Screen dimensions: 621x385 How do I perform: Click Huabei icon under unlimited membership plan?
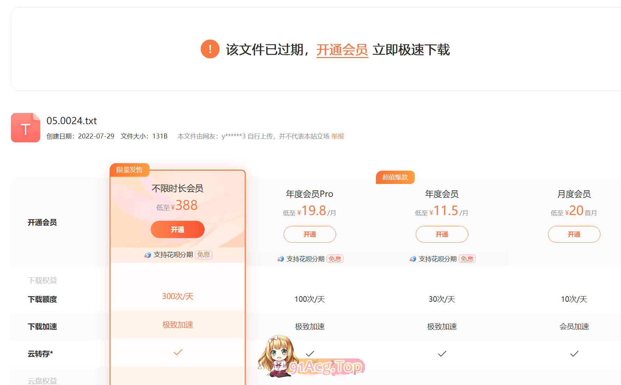(148, 255)
